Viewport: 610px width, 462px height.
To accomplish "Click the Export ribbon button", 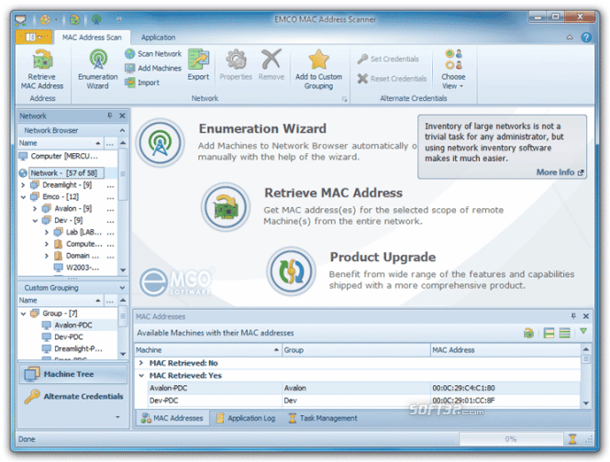I will [x=198, y=65].
